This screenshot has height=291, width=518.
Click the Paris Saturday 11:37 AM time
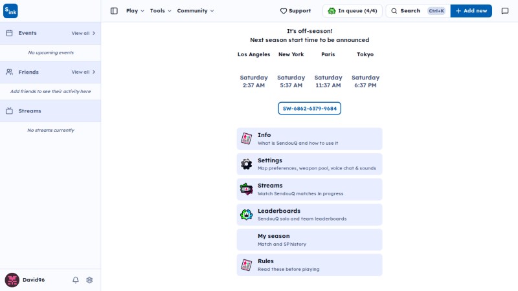(328, 81)
